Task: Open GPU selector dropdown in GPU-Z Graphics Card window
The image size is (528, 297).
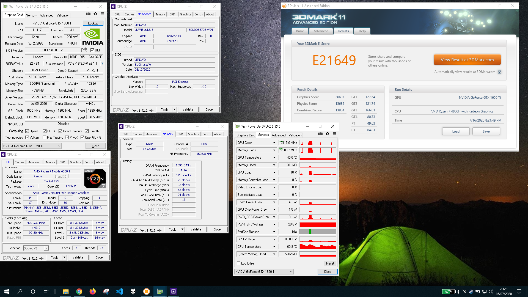Action: pyautogui.click(x=32, y=146)
